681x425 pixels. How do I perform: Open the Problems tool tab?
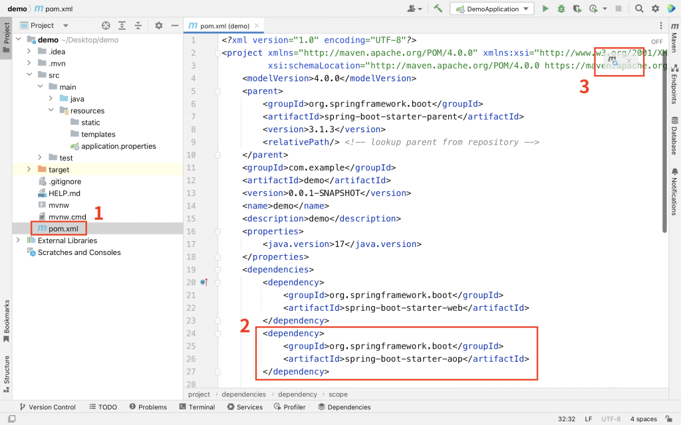click(148, 407)
